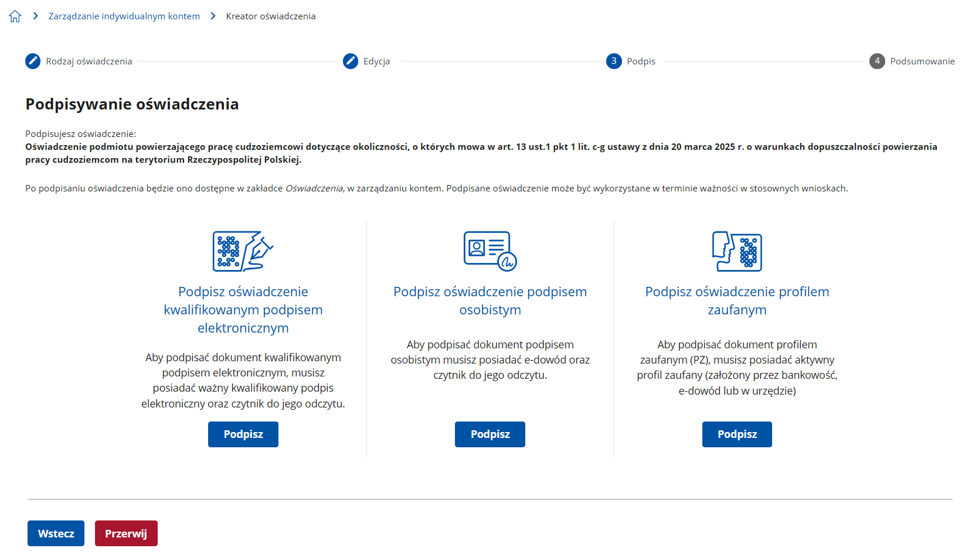This screenshot has height=555, width=972.
Task: Sign with kwalifikowanym podpisem elektronicznym Podpisz button
Action: pos(243,434)
